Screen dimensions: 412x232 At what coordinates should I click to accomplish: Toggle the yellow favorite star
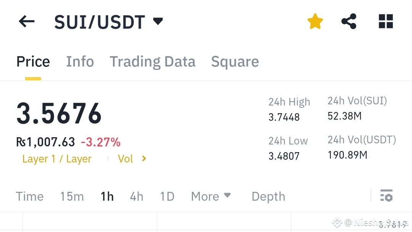pos(315,21)
